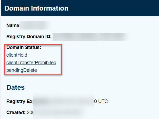Click the Name field label

13,25
